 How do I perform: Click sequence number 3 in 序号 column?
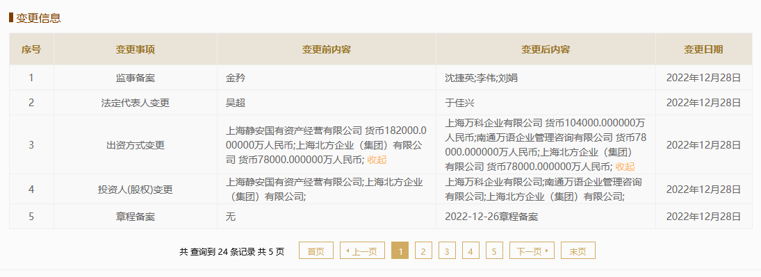click(x=31, y=144)
